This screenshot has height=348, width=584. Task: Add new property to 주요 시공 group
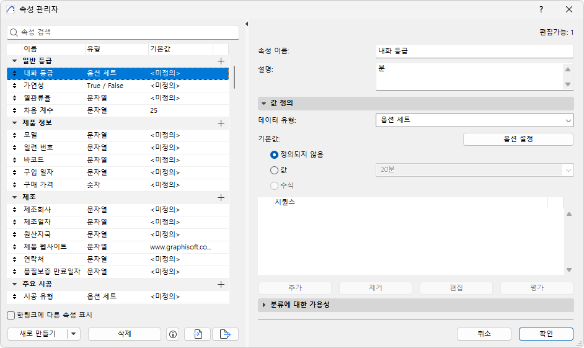[221, 284]
